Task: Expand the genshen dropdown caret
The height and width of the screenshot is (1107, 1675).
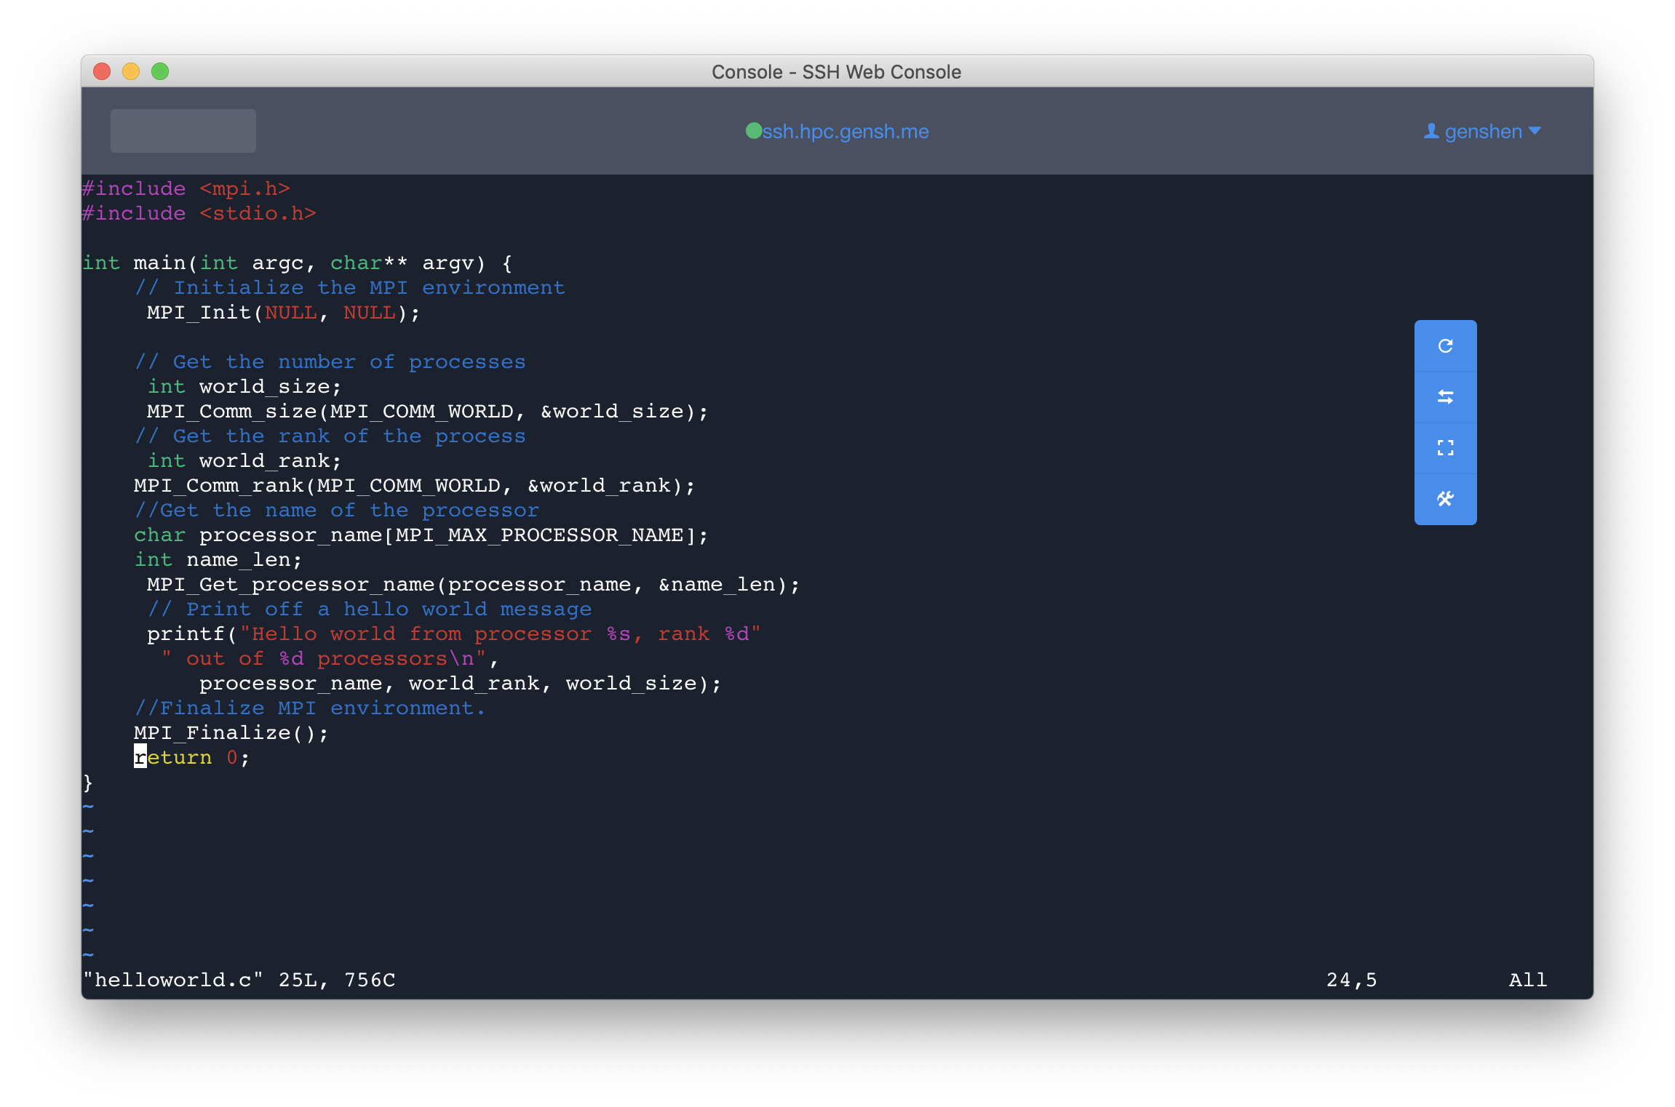Action: pyautogui.click(x=1535, y=131)
